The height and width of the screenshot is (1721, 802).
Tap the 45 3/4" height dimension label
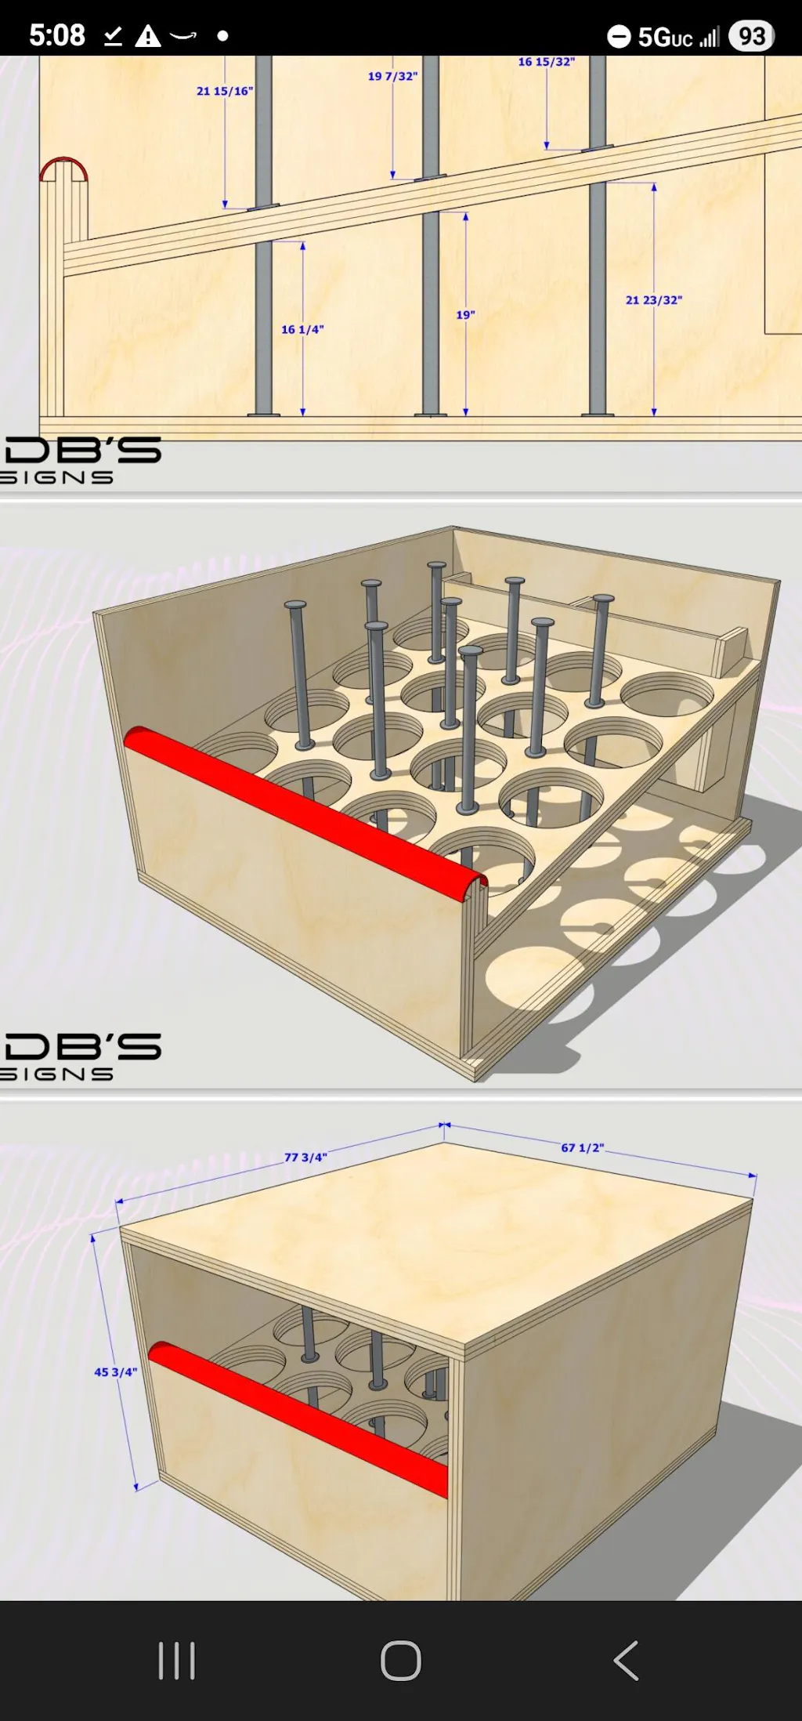coord(115,1372)
